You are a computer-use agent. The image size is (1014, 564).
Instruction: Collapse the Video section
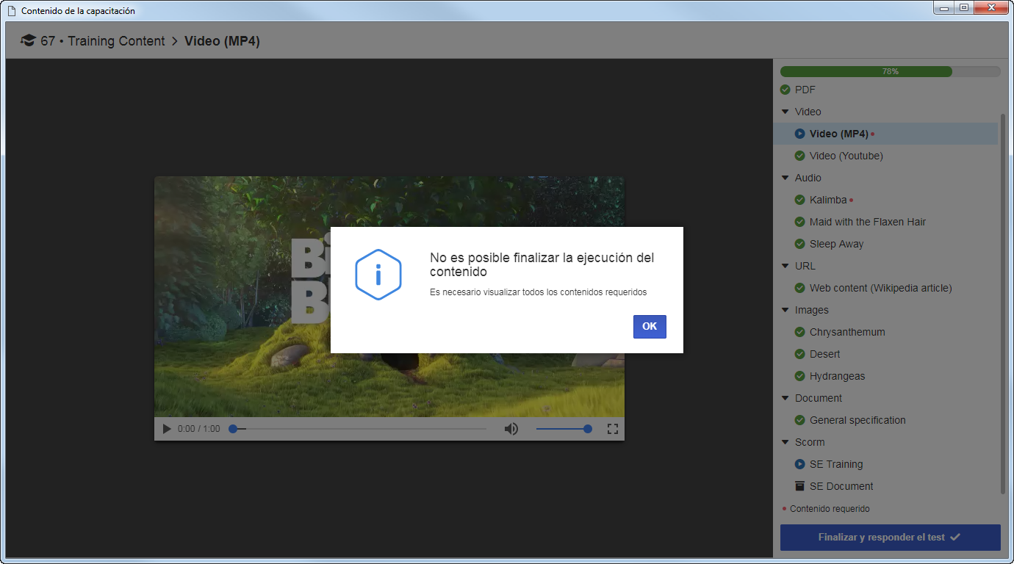tap(785, 112)
